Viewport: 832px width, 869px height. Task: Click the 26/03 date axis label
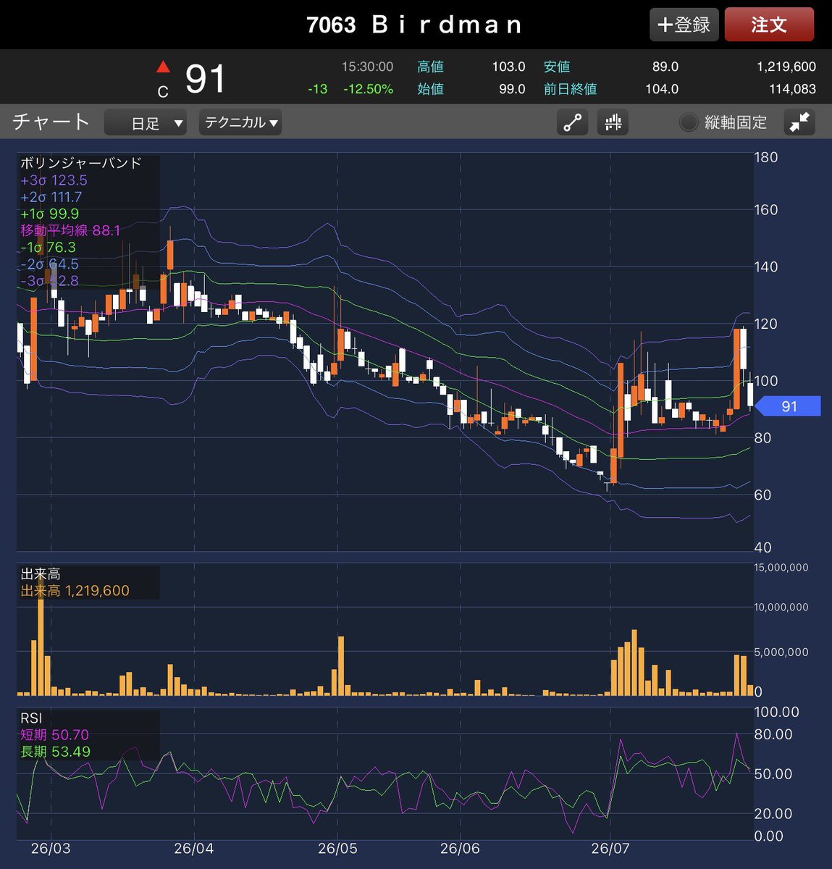click(51, 848)
